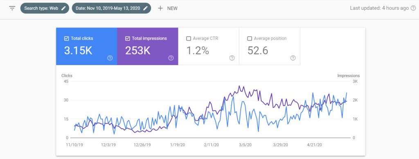Open the Date: Nov 10, 2019-May 13, 2020 chip
Screen dimensions: 419x159
[111, 8]
